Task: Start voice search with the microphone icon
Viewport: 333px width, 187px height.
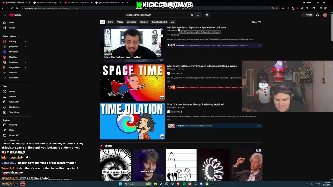Action: click(207, 15)
